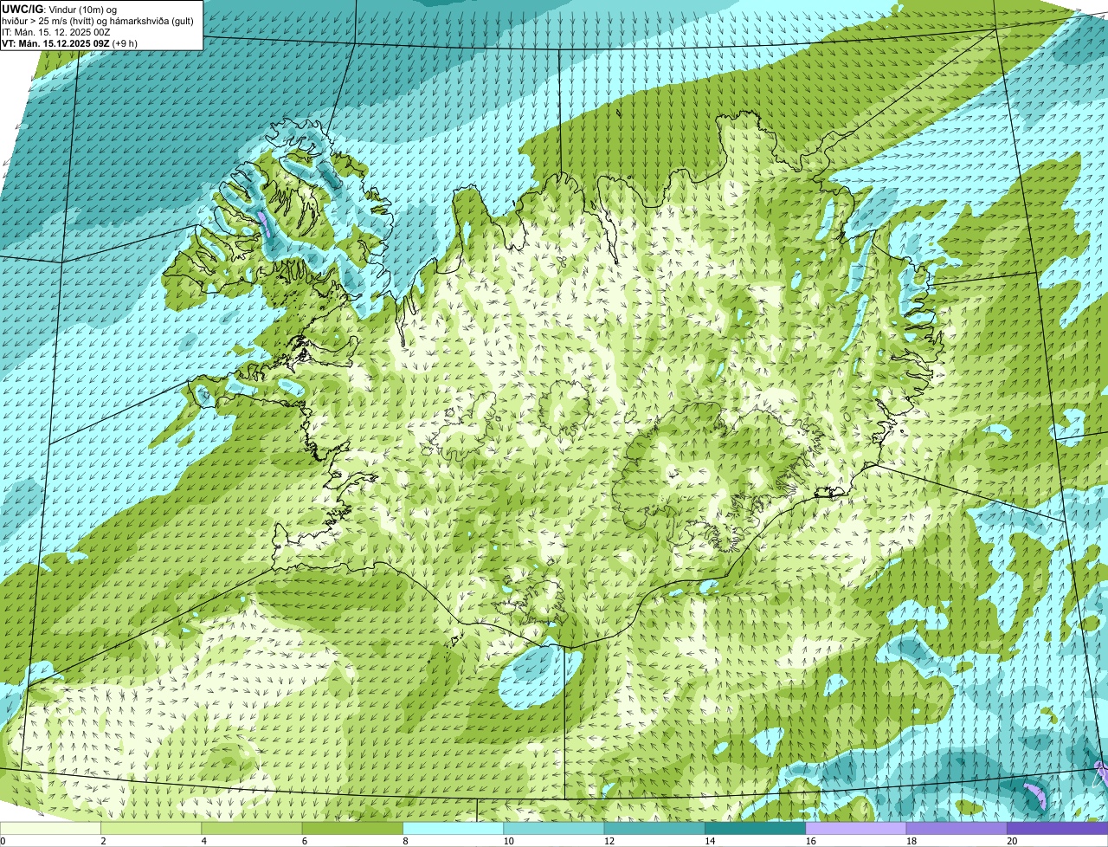Image resolution: width=1108 pixels, height=847 pixels.
Task: Click the 16–18 m/s light purple legend swatch
Action: pos(856,828)
